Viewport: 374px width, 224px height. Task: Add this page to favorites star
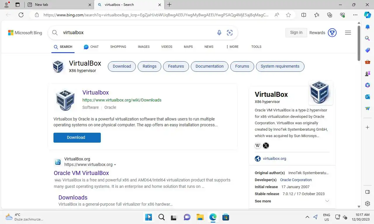tap(288, 15)
